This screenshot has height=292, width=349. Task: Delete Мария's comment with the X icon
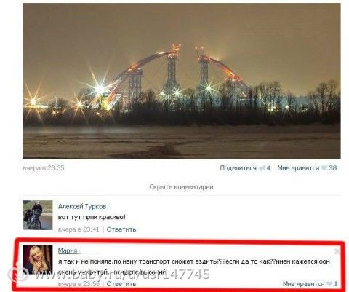pos(337,251)
